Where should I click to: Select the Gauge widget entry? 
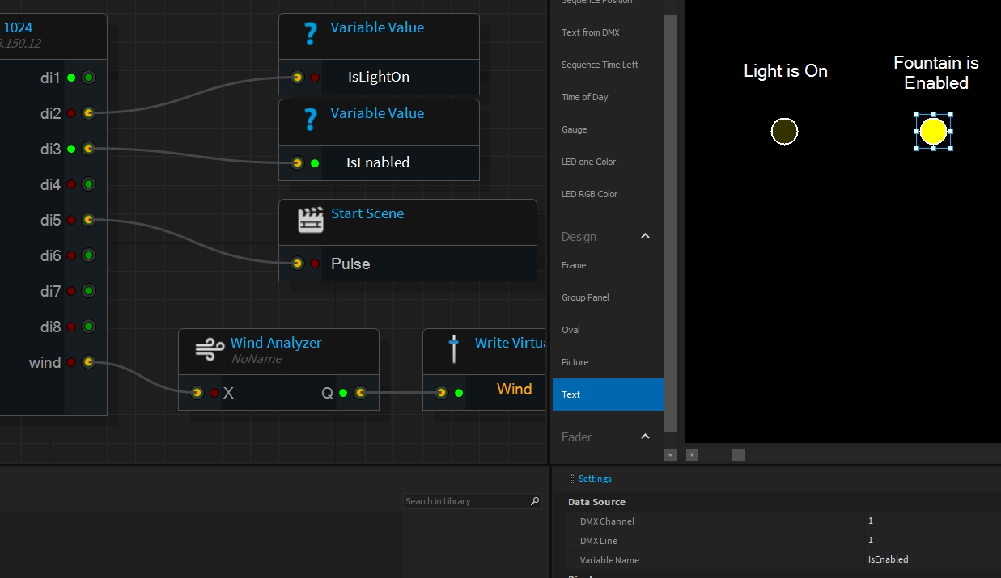pos(575,129)
